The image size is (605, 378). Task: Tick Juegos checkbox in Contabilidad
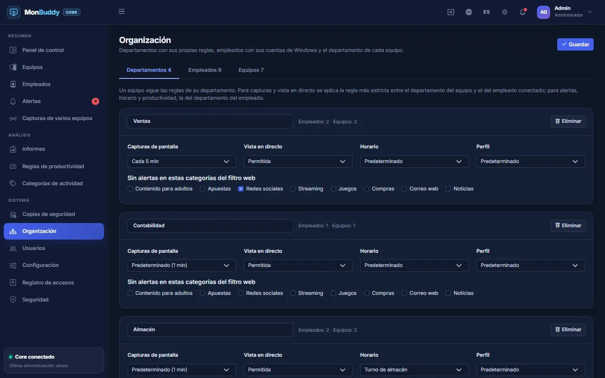point(334,293)
